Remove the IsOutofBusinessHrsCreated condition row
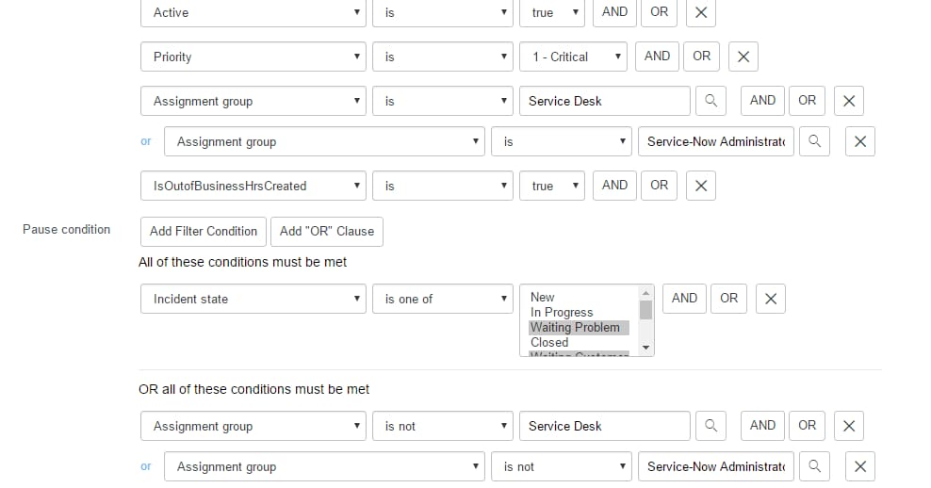The height and width of the screenshot is (488, 931). tap(701, 186)
